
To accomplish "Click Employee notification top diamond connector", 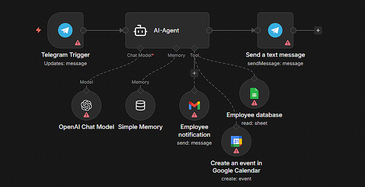I will (194, 90).
